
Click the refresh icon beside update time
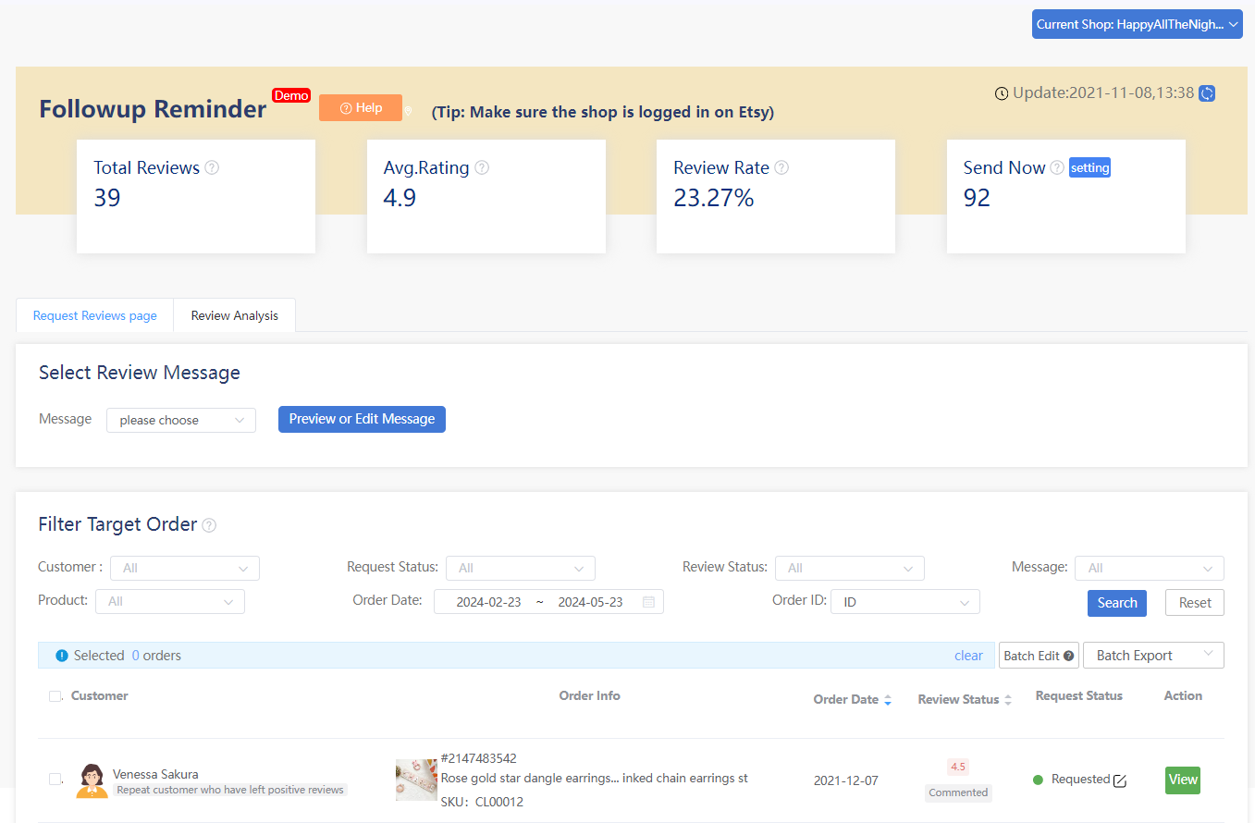tap(1206, 93)
